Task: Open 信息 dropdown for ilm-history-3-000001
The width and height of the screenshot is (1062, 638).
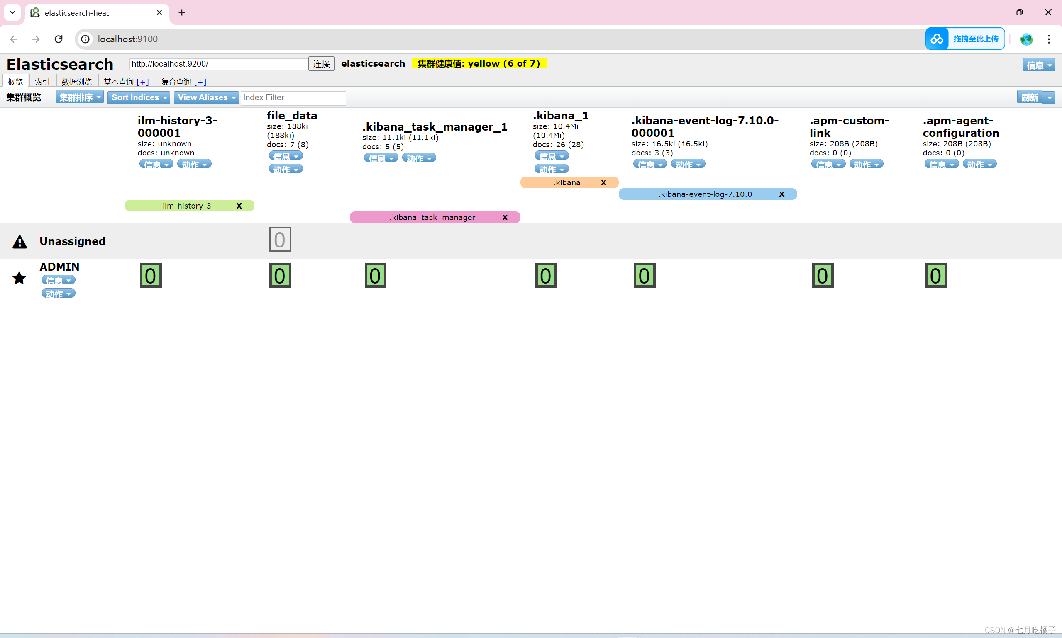Action: tap(156, 164)
